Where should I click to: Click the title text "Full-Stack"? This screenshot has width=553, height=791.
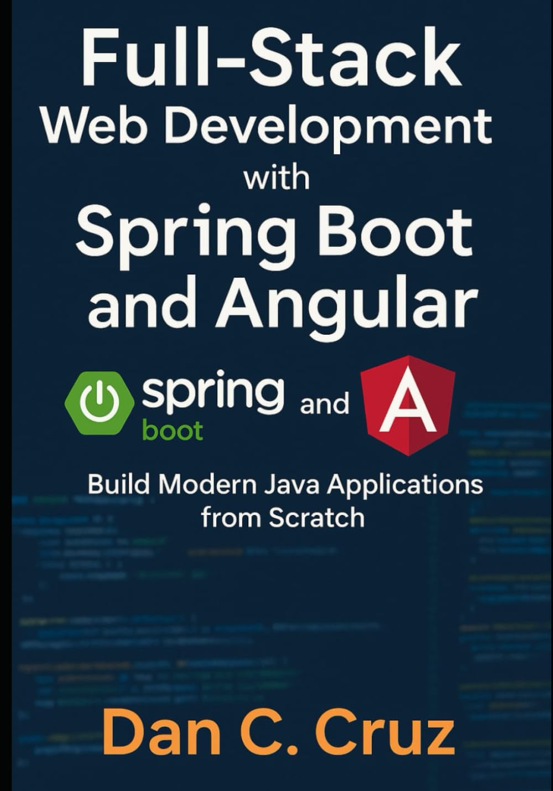pos(271,56)
